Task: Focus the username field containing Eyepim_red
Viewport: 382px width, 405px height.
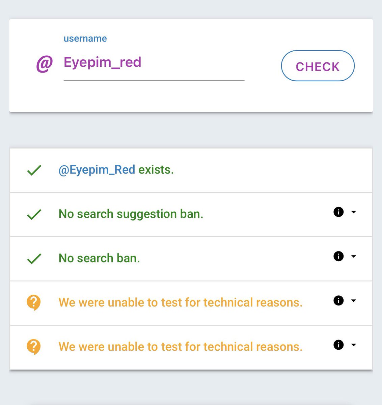Action: pyautogui.click(x=154, y=63)
